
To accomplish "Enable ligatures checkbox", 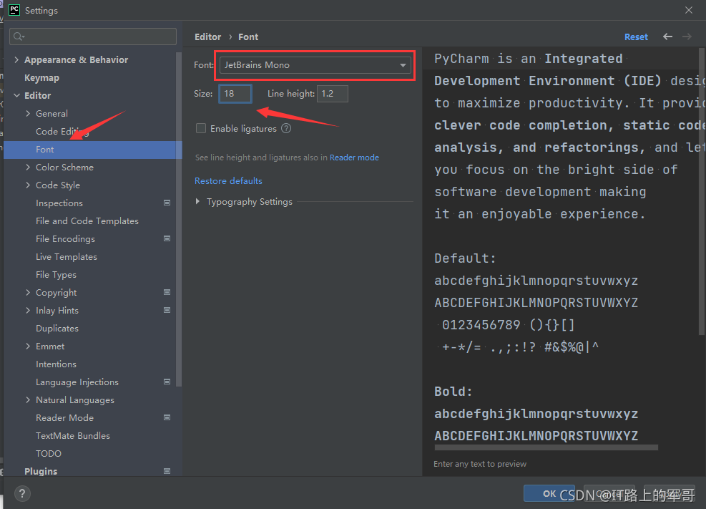I will [201, 128].
